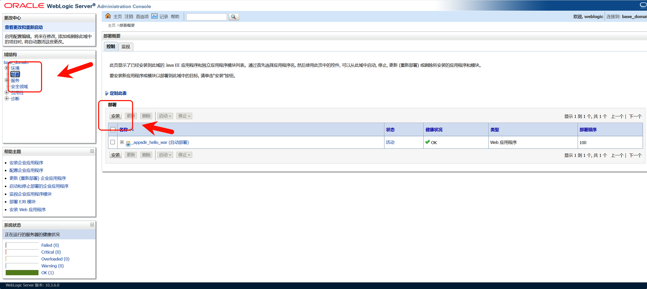Expand the 诊断 tree node
The width and height of the screenshot is (647, 289).
pyautogui.click(x=6, y=99)
